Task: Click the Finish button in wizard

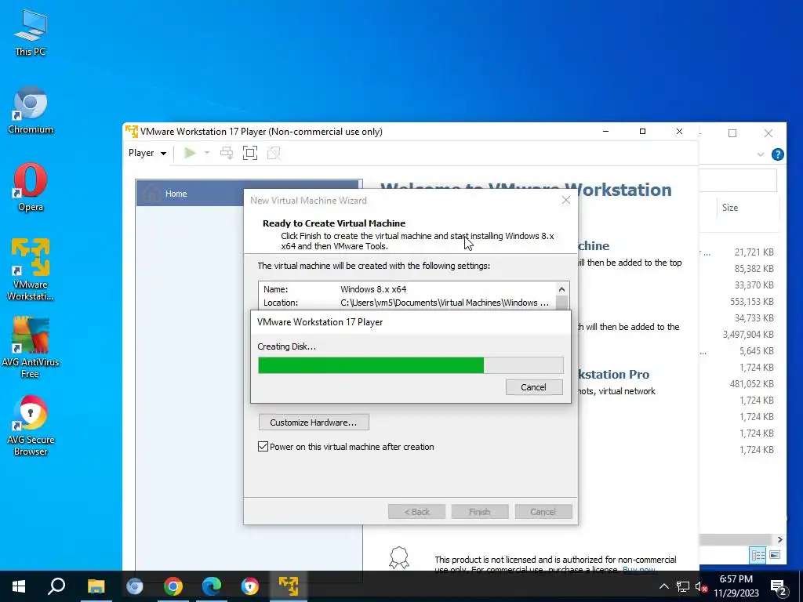Action: click(x=479, y=511)
